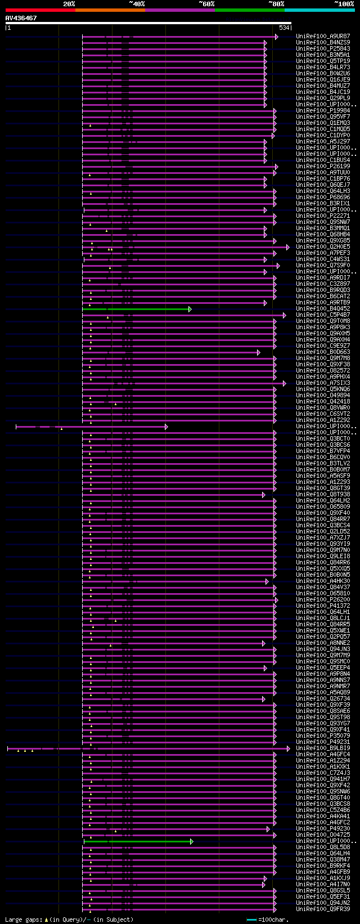Select the UniRef100_Q8T938 label
The image size is (360, 924).
tap(323, 495)
